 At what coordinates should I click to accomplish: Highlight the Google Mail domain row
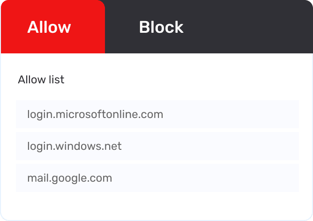[x=157, y=178]
